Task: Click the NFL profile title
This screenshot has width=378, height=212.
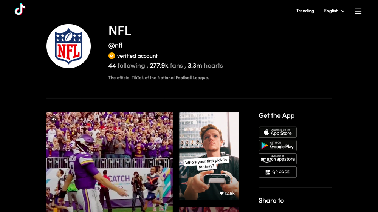Action: click(x=119, y=31)
